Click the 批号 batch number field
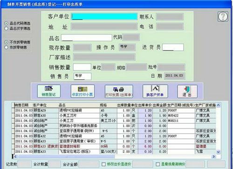Screen dimensions: 233x169 pyautogui.click(x=171, y=68)
